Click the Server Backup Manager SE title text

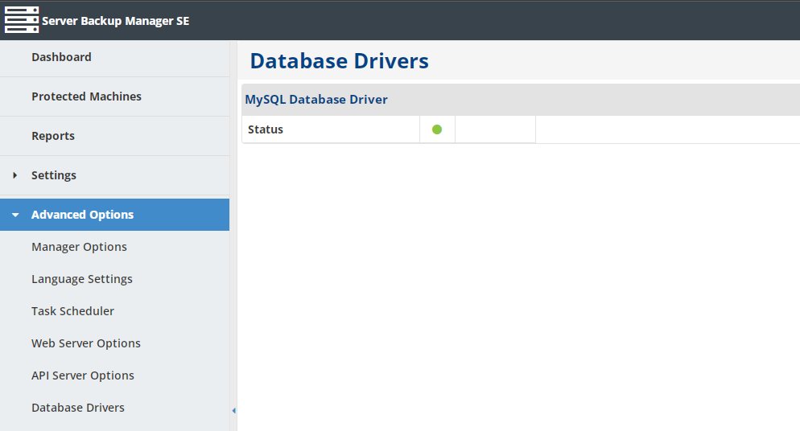[x=115, y=21]
